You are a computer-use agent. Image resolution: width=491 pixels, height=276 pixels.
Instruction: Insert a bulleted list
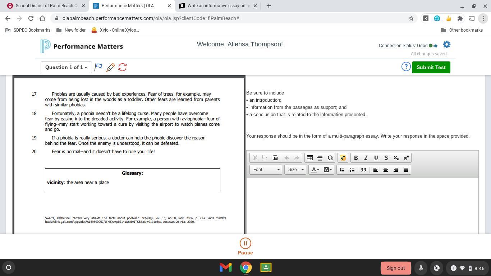click(x=352, y=170)
